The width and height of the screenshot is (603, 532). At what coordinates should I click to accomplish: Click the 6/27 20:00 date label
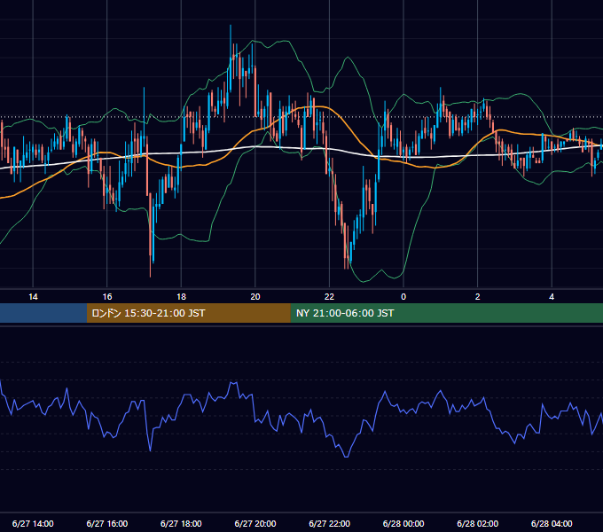[x=255, y=523]
